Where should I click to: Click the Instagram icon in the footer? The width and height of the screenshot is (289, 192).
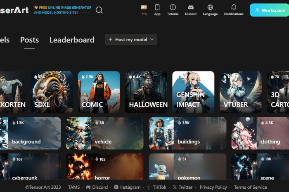[x=116, y=187]
